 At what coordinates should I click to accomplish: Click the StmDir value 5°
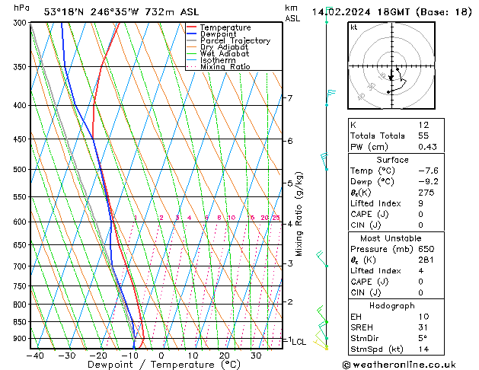point(423,338)
